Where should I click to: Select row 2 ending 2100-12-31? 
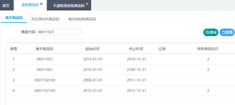(122, 70)
